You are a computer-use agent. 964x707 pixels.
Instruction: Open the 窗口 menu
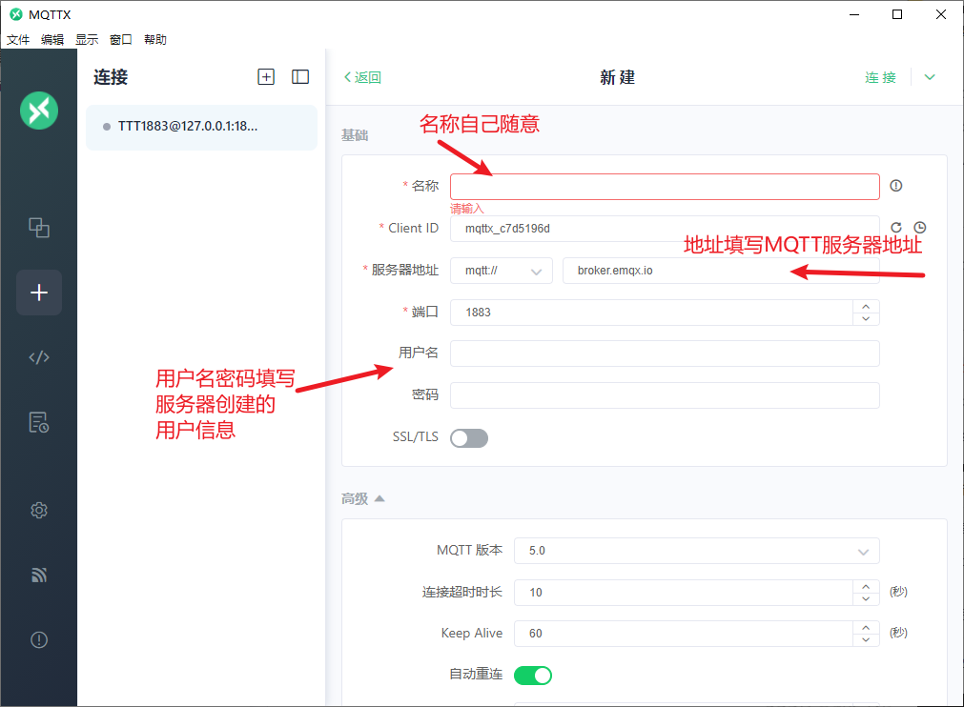point(121,40)
